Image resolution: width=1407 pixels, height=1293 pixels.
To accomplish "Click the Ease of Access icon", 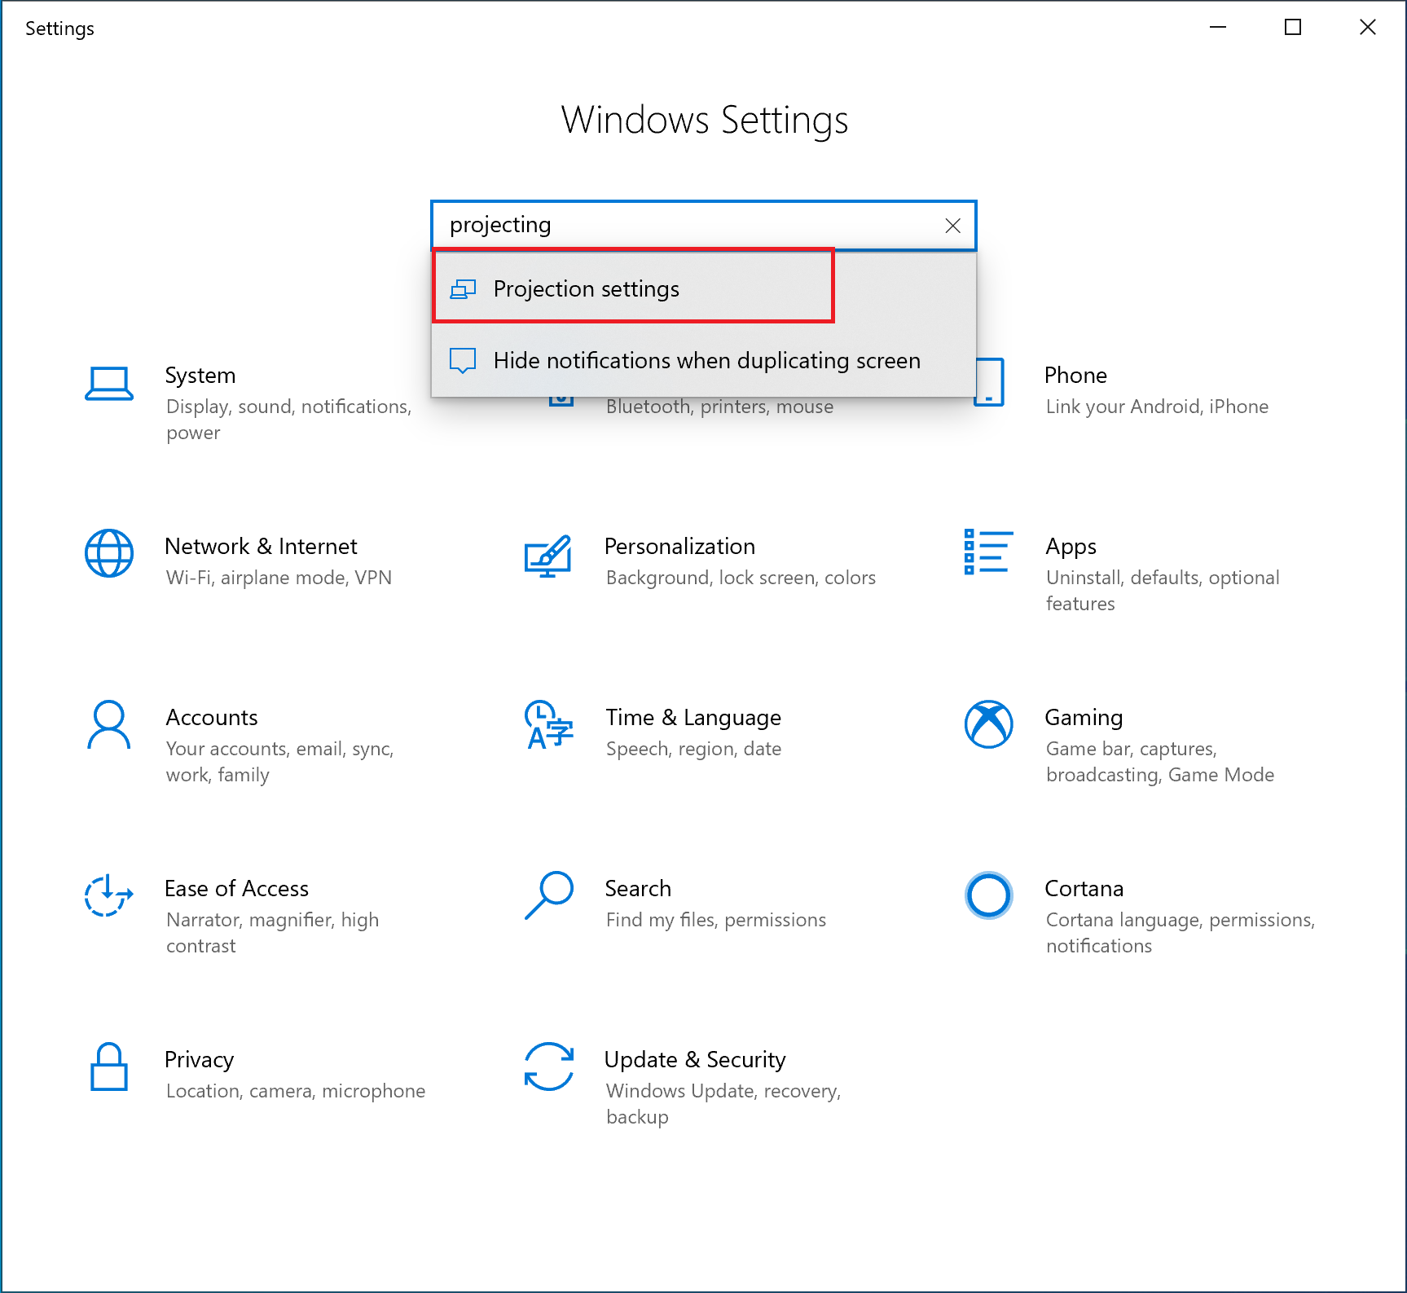I will click(x=109, y=895).
